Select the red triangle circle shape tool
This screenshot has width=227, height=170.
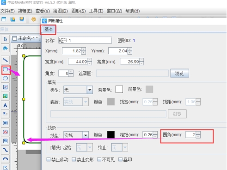6,132
